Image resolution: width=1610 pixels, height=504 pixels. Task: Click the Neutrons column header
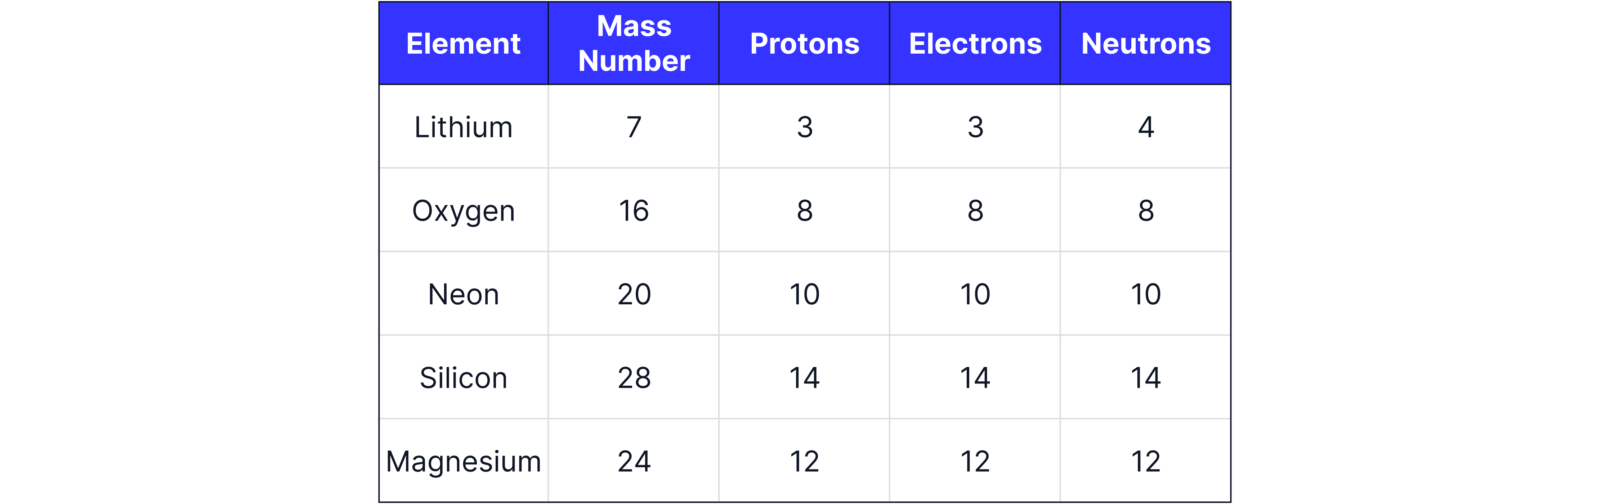tap(1146, 44)
